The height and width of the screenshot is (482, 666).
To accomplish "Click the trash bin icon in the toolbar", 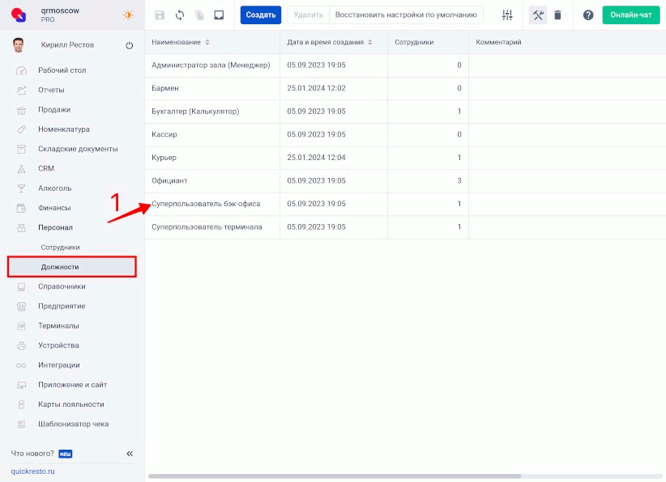I will (x=557, y=15).
